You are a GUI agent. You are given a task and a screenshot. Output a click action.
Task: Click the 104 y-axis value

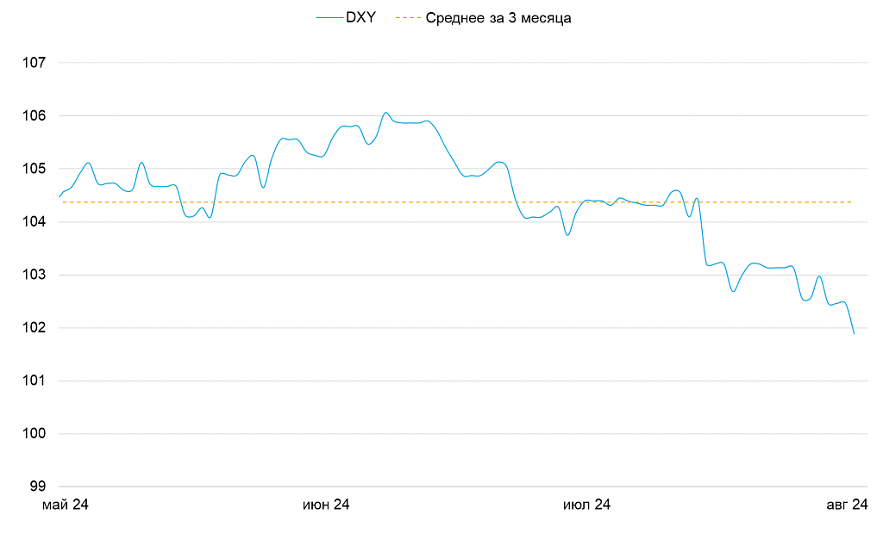34,222
